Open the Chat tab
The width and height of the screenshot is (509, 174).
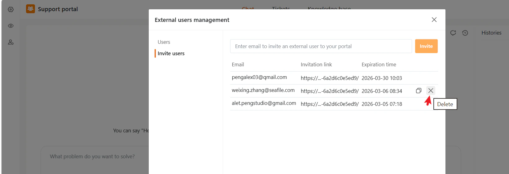point(248,8)
